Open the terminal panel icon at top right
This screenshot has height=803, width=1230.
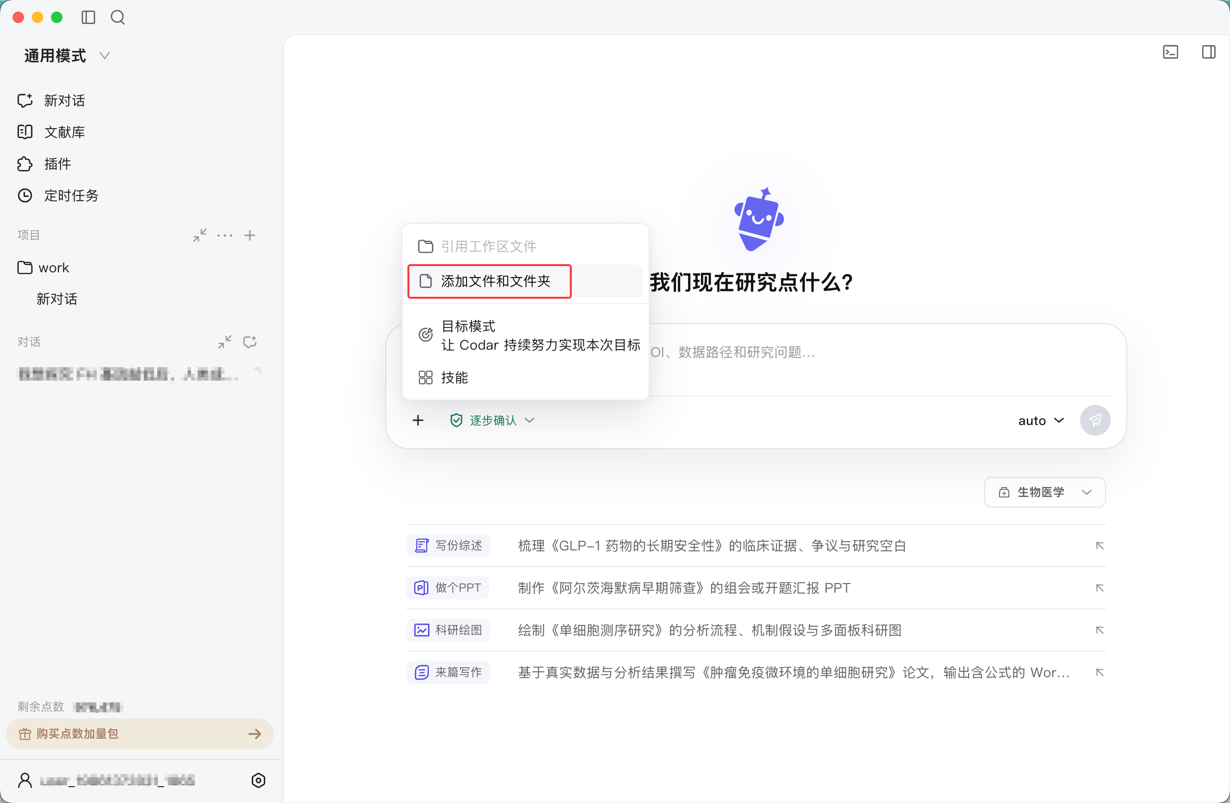coord(1170,52)
